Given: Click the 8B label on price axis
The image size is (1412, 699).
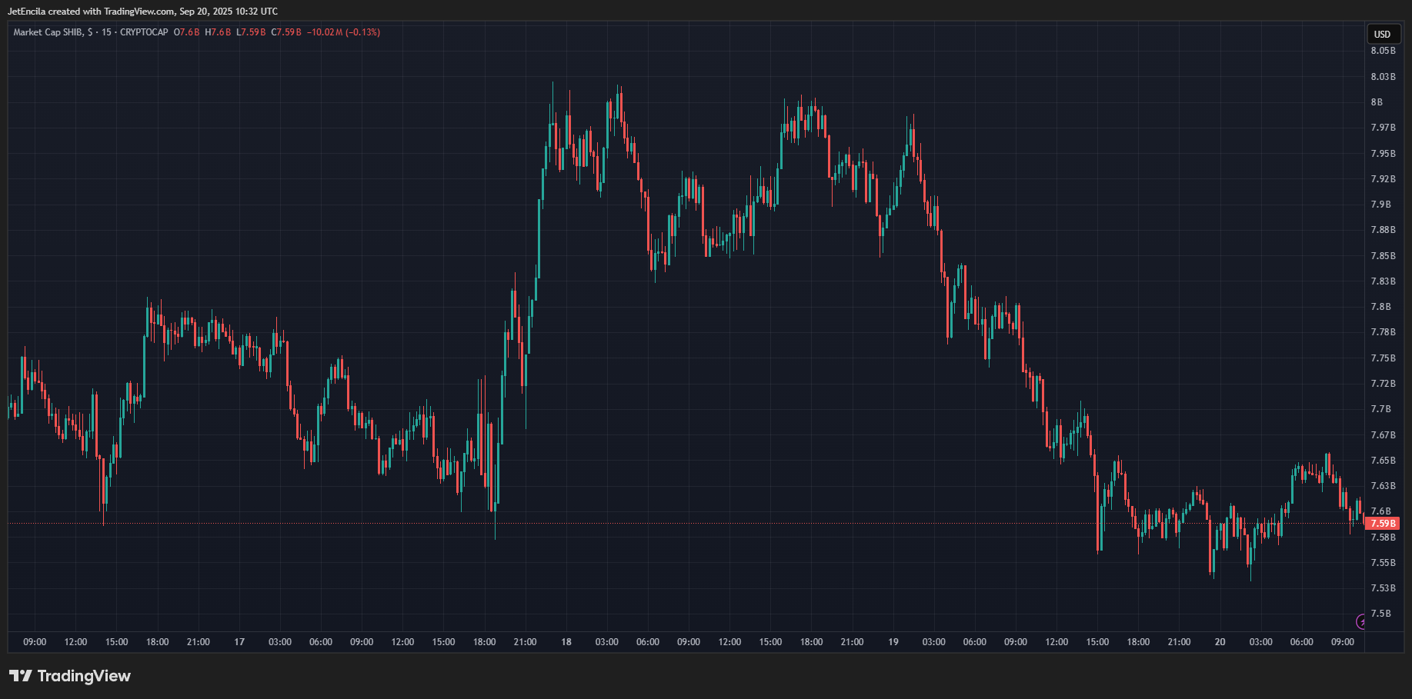Looking at the screenshot, I should point(1377,102).
